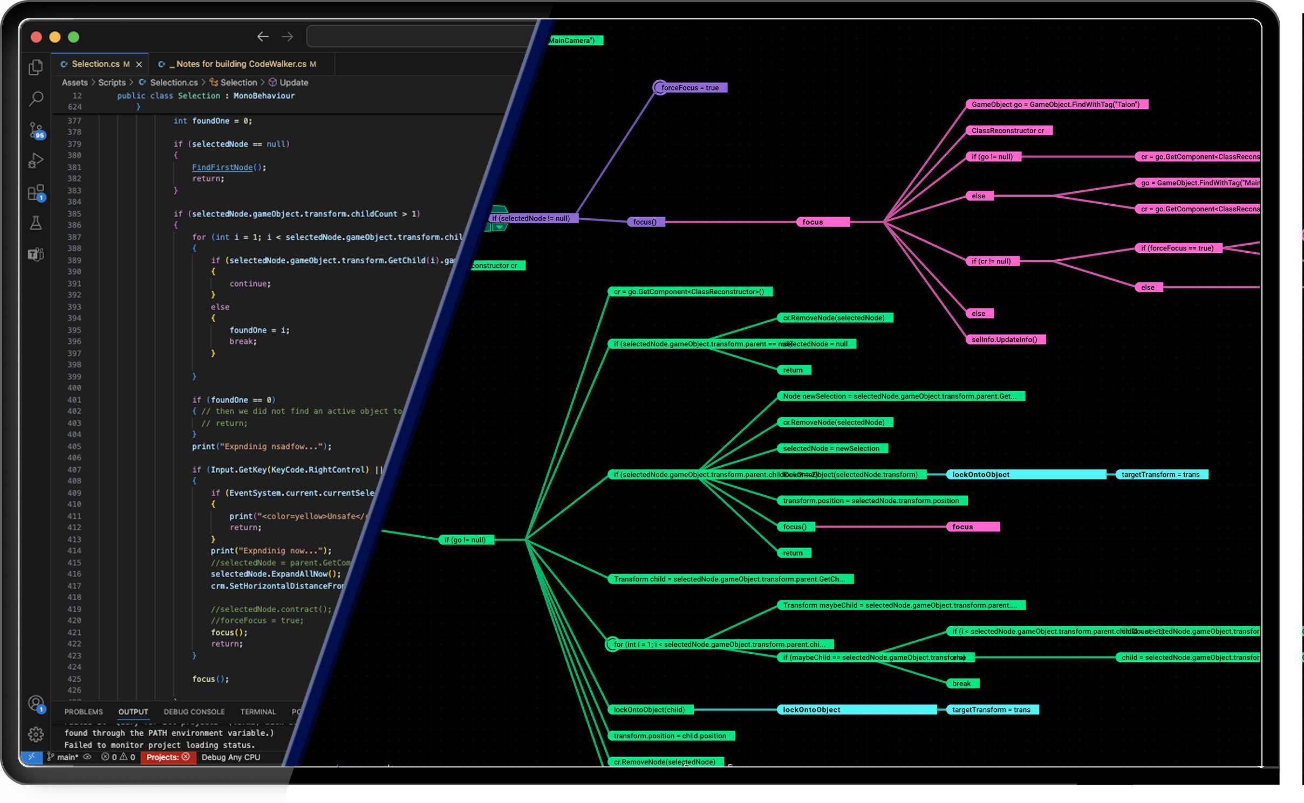Open Source Control with badge 95

click(37, 130)
